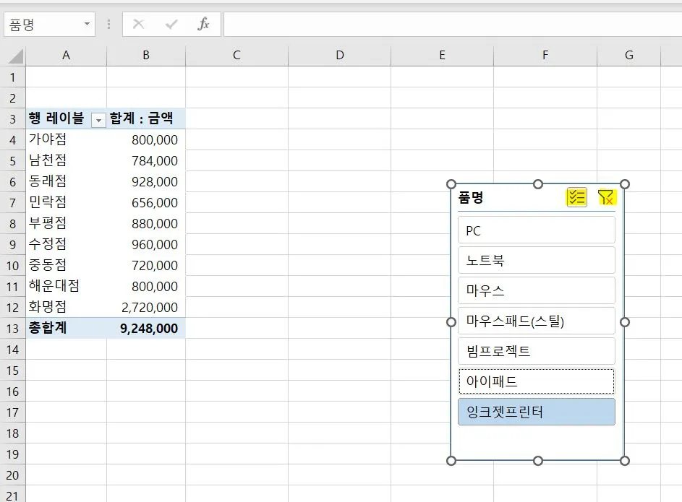
Task: Select 마우스 slicer item
Action: [537, 290]
